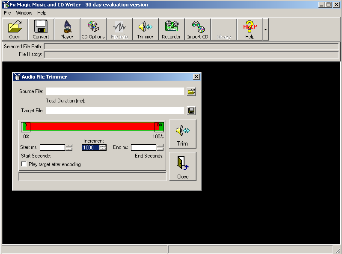Click the start handle marked 0 on trim bar

26,127
